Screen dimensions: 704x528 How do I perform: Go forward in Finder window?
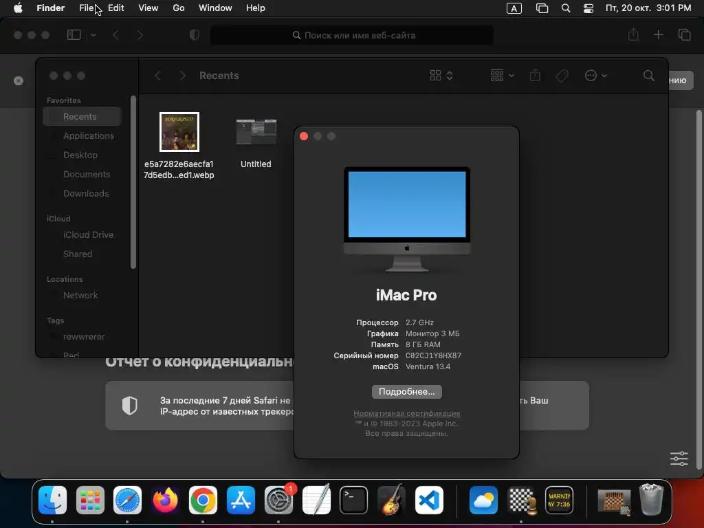point(181,76)
